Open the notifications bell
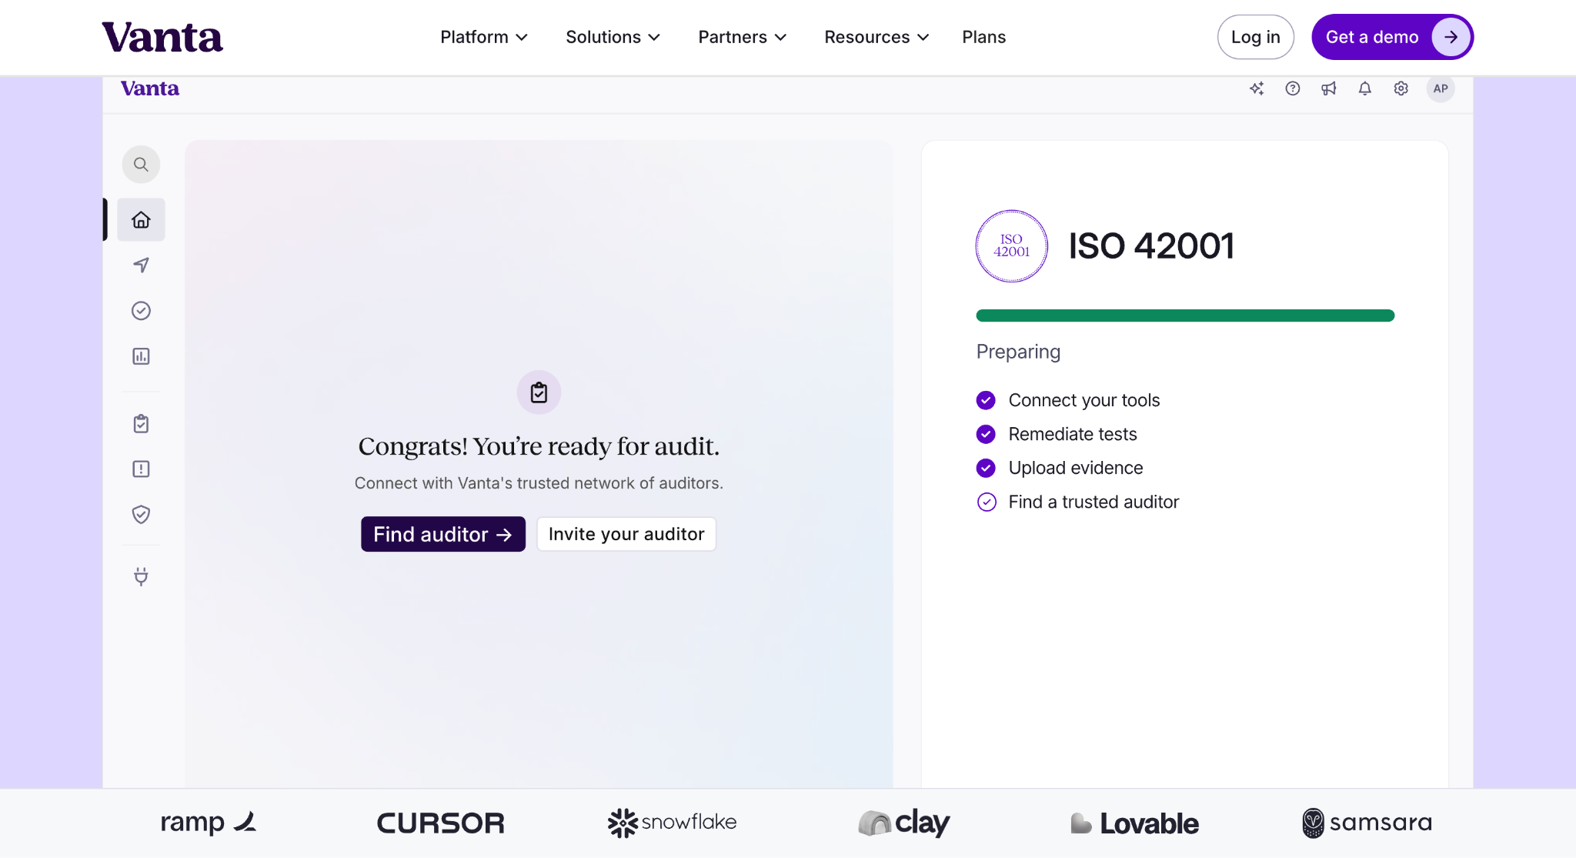1576x858 pixels. click(x=1365, y=88)
